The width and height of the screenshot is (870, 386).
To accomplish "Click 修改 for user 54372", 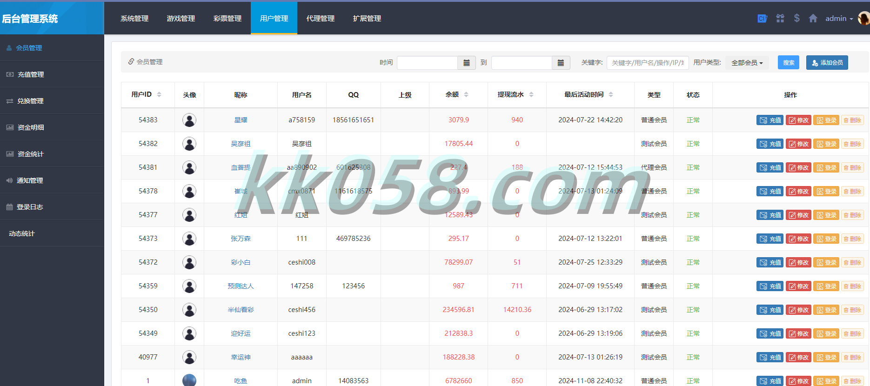I will [798, 262].
